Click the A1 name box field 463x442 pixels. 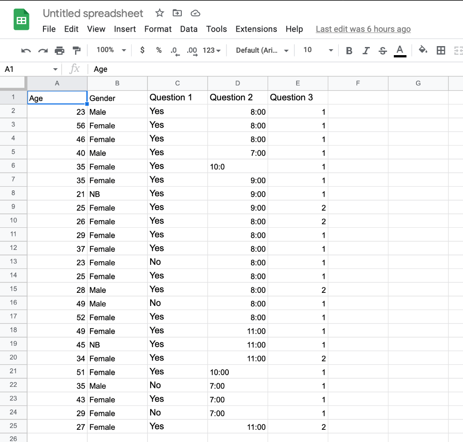pyautogui.click(x=27, y=69)
